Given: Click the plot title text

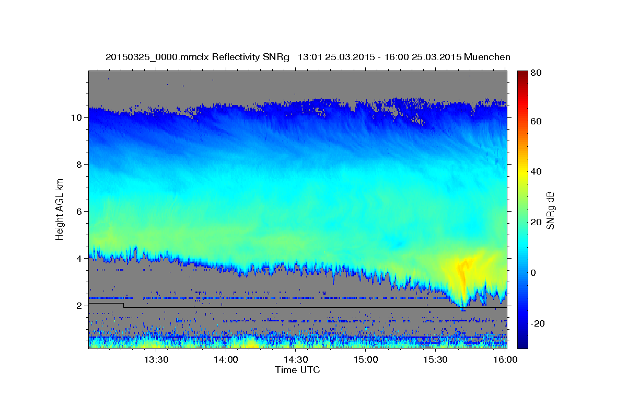Looking at the screenshot, I should pyautogui.click(x=308, y=57).
